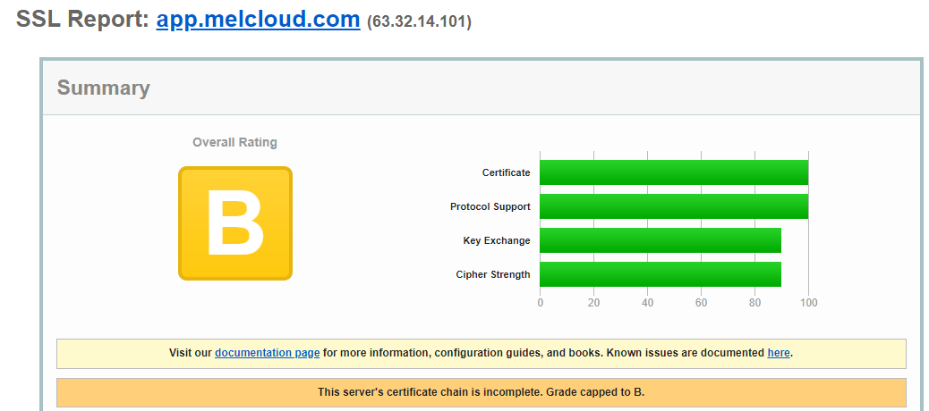Click the Key Exchange score bar

(x=660, y=240)
